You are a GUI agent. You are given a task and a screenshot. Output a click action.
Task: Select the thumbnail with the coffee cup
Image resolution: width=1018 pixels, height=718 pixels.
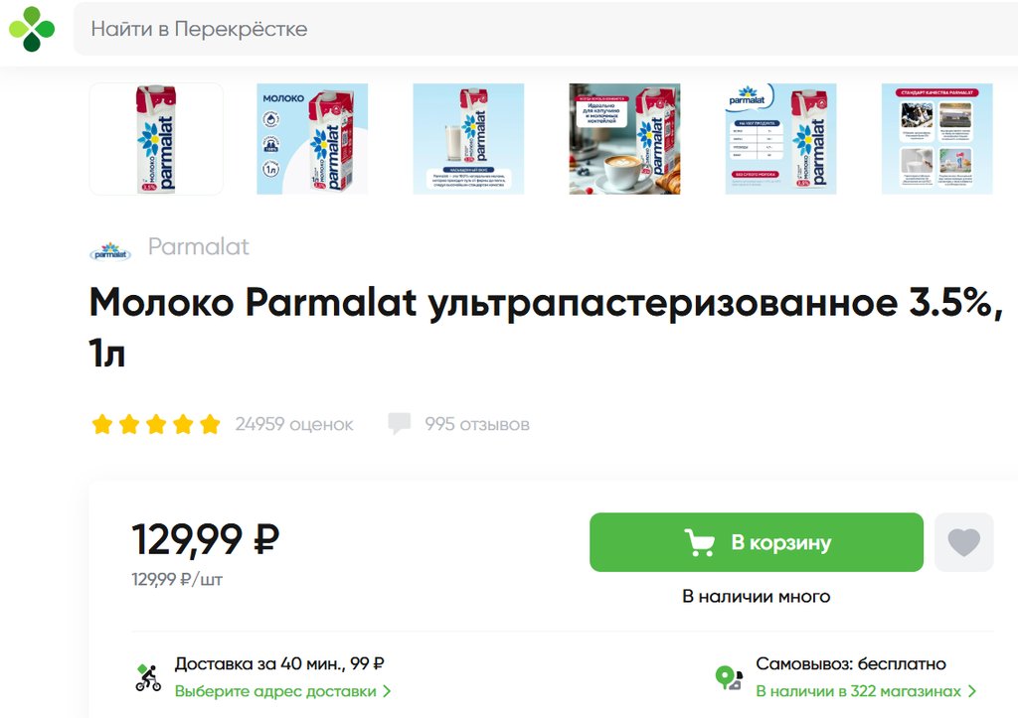tap(624, 139)
